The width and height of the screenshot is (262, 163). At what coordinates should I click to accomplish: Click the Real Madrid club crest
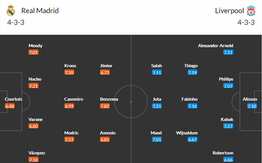pyautogui.click(x=11, y=11)
